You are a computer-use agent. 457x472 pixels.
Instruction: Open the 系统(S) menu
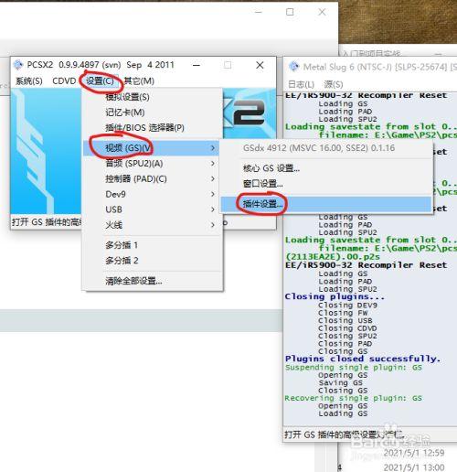click(29, 81)
